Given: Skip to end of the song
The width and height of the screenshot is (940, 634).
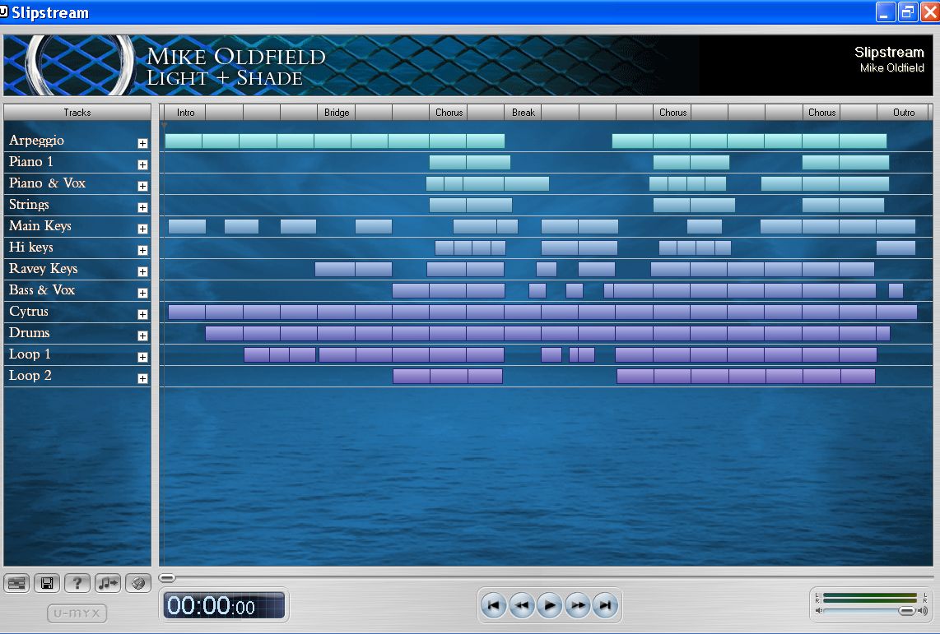Looking at the screenshot, I should [606, 605].
